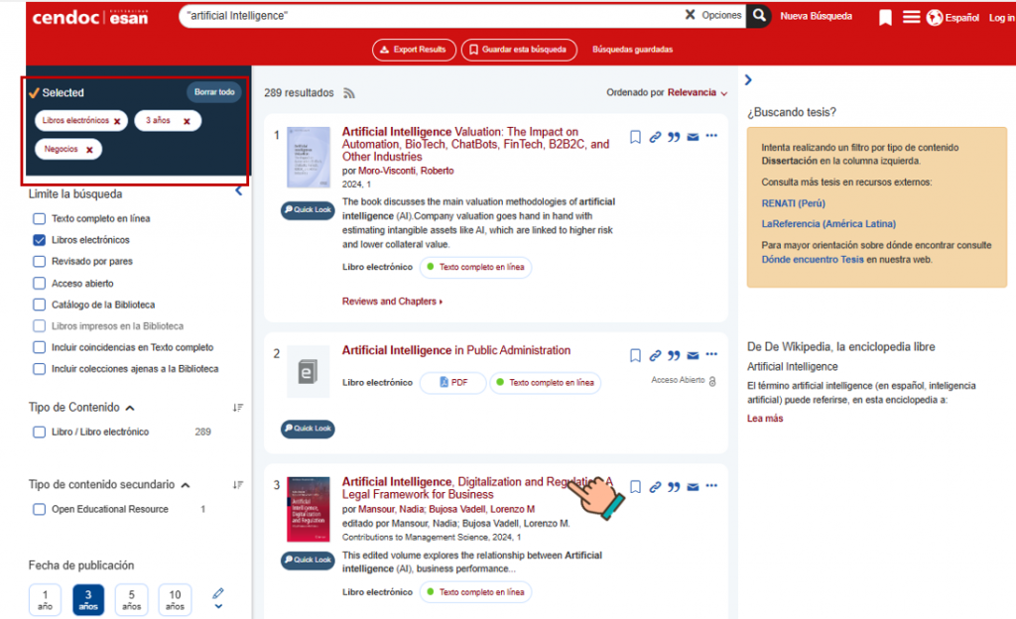
Task: Copy permalink of Public Administration result
Action: [655, 355]
